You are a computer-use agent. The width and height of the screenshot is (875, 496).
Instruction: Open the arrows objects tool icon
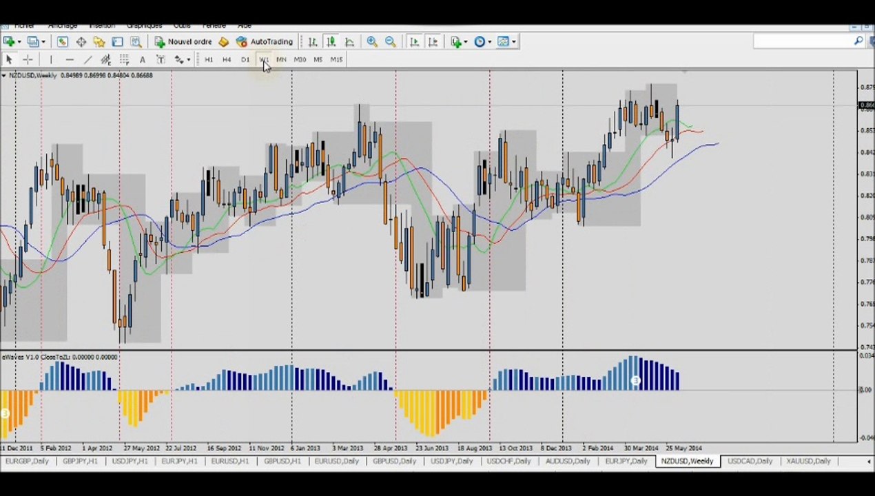tap(178, 60)
